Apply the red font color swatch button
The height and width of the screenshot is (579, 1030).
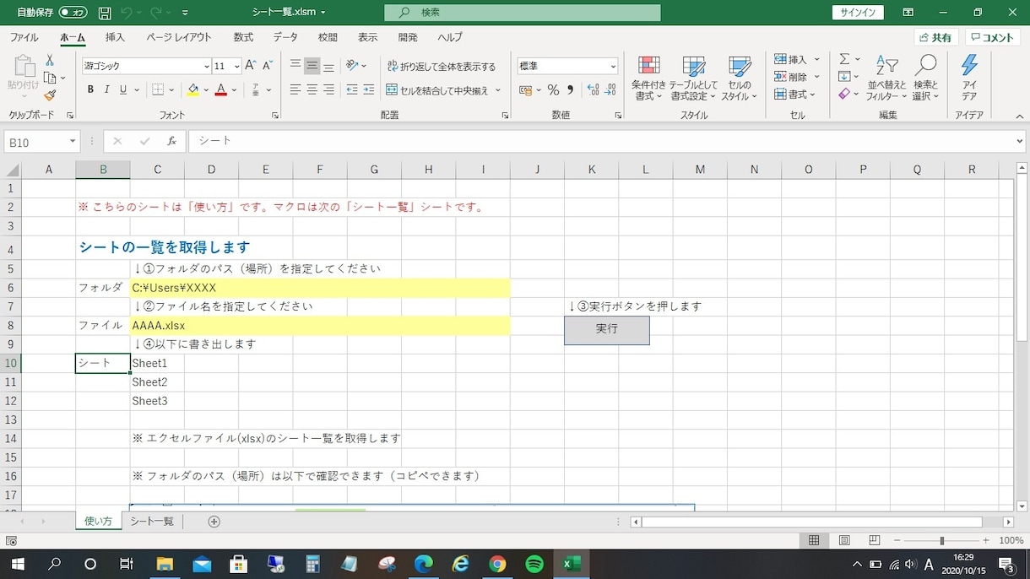[x=221, y=89]
